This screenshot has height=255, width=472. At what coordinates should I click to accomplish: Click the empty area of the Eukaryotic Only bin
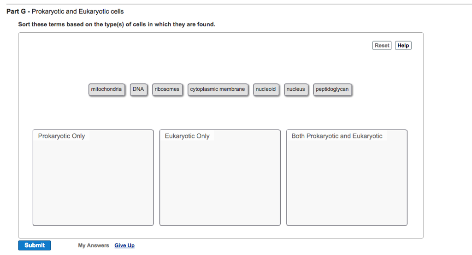pos(220,184)
